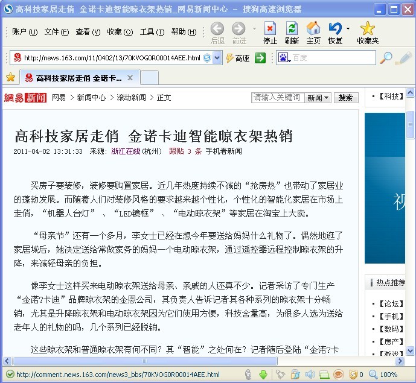Viewport: 416px width, 383px height.
Task: Click the green Go arrow beside address bar
Action: click(260, 58)
